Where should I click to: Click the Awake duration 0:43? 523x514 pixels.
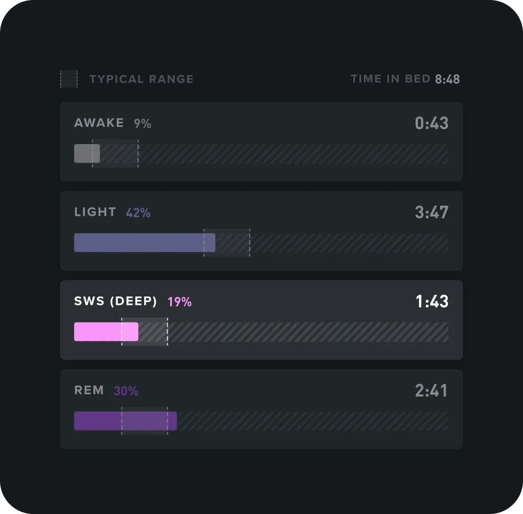coord(431,123)
